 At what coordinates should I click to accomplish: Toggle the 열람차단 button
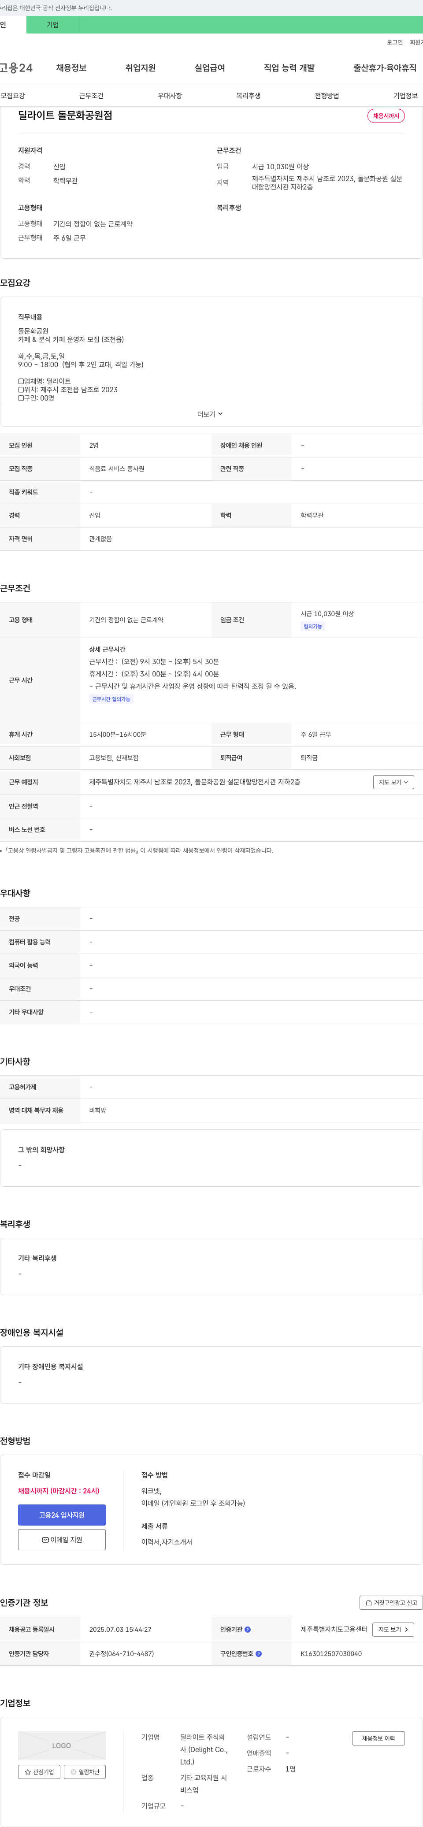[x=85, y=1771]
